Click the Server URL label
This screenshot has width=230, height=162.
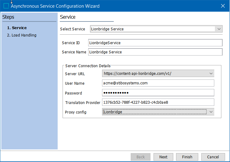(x=75, y=74)
